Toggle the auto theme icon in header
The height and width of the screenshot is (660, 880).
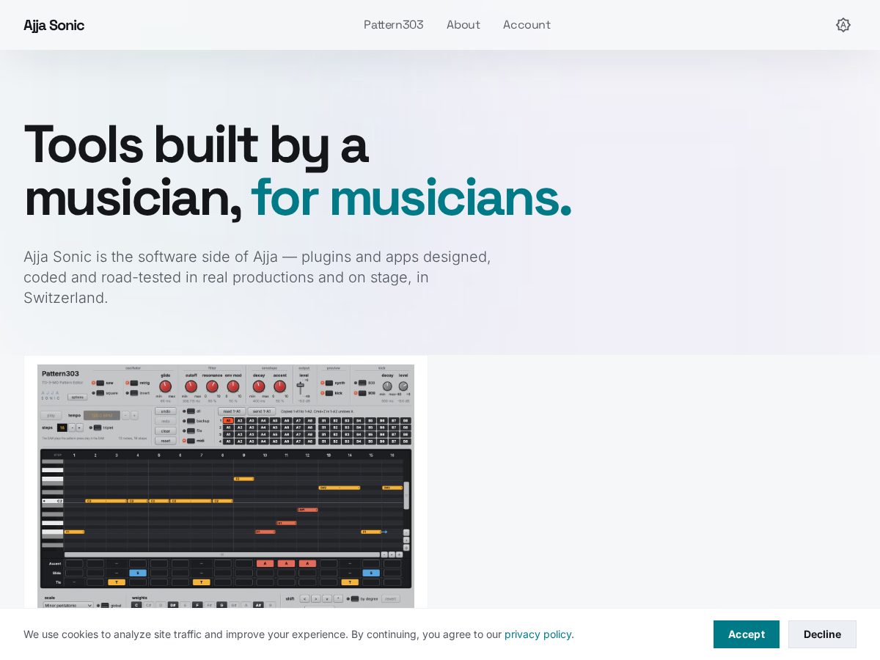843,25
